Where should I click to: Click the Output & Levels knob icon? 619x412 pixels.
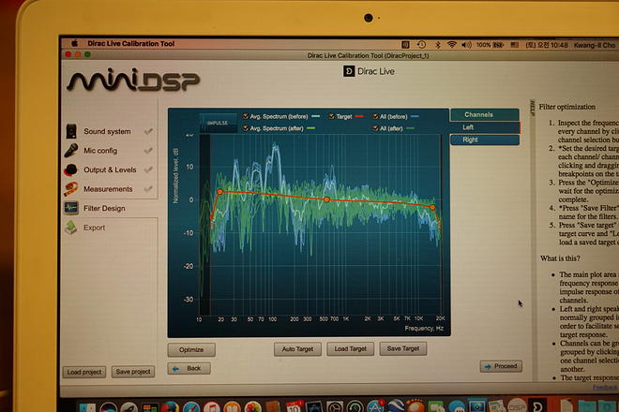click(71, 169)
